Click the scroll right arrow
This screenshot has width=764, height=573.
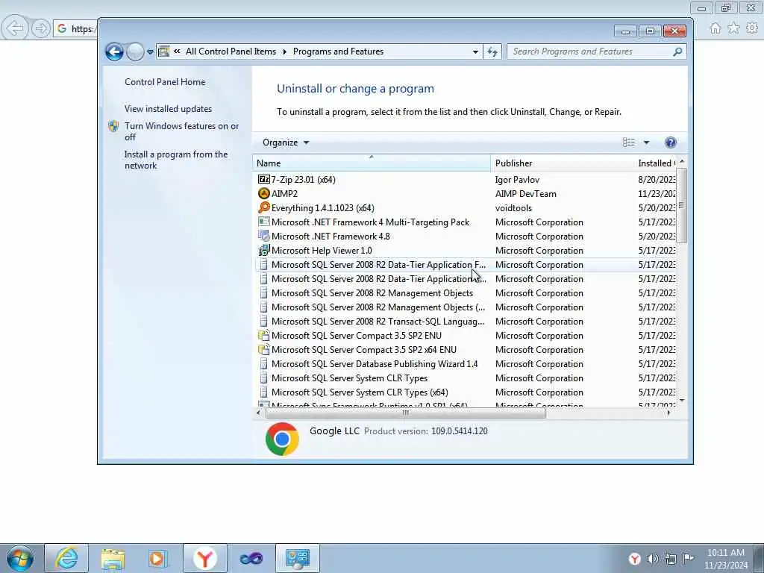pos(668,413)
